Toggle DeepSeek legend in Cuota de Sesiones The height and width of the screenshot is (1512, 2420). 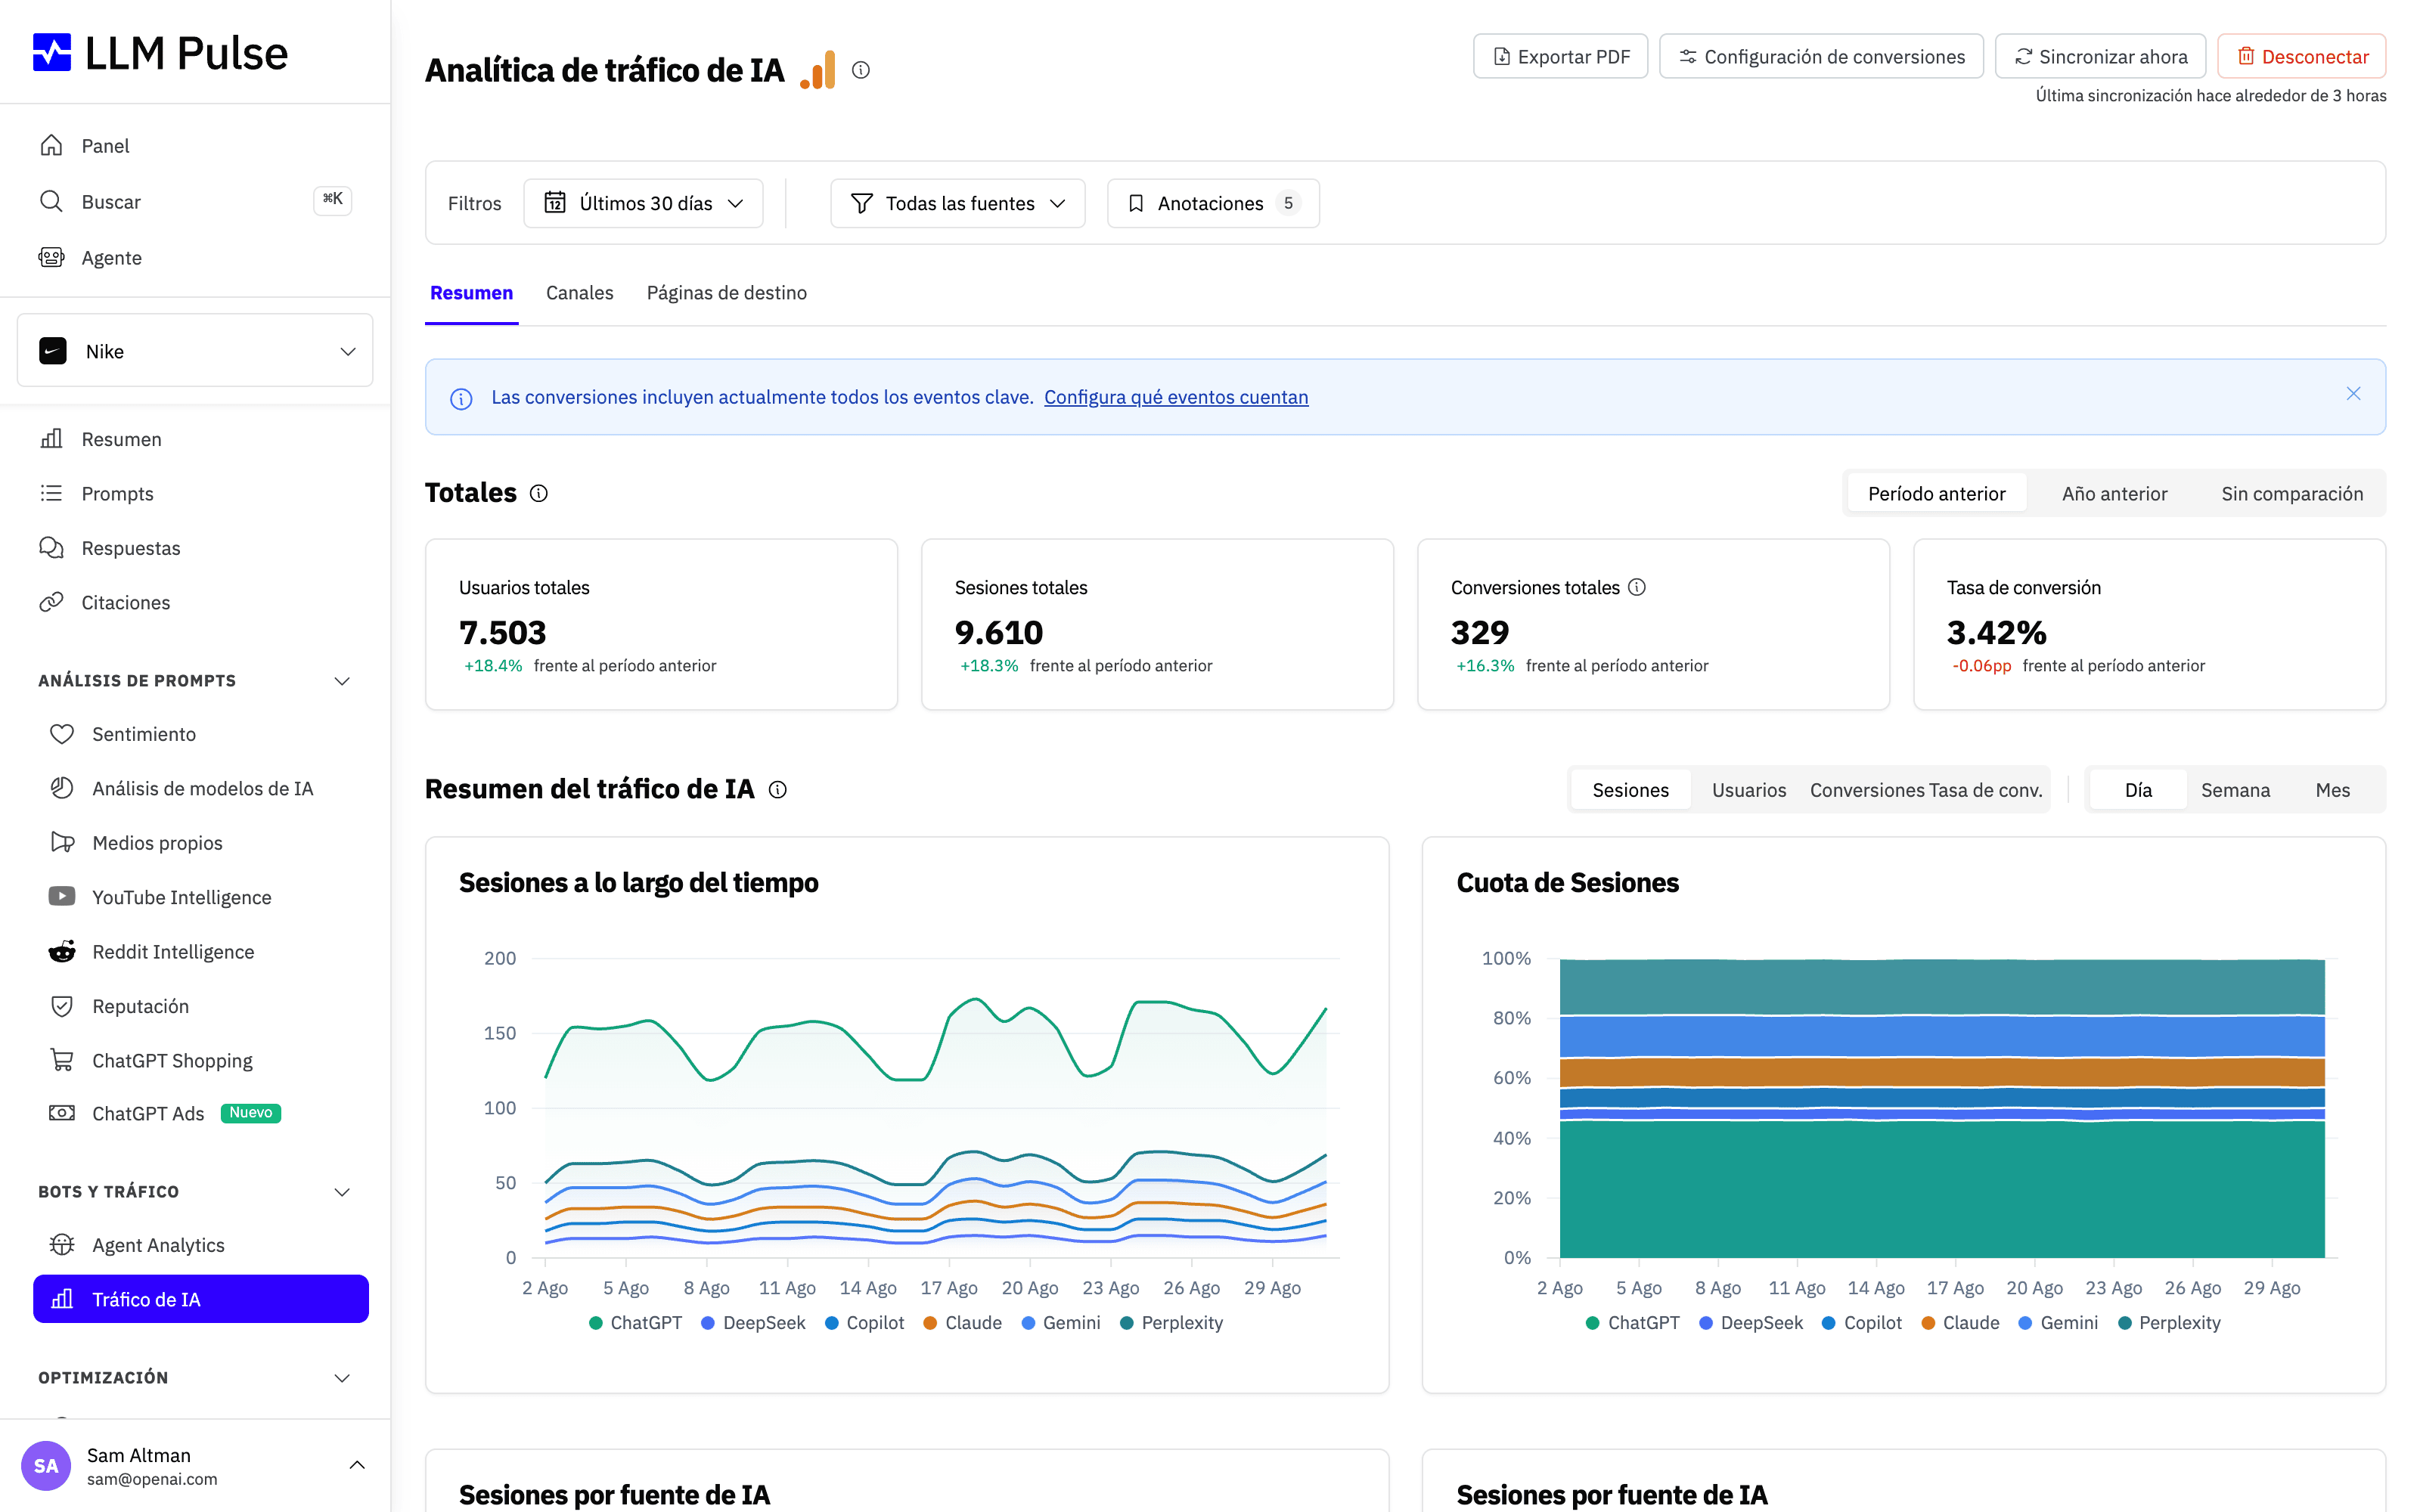tap(1750, 1323)
